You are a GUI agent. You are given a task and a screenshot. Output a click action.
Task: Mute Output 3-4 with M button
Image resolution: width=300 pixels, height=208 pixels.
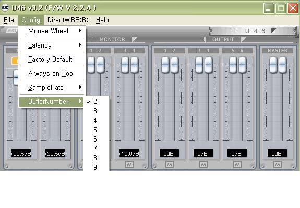pos(203,165)
